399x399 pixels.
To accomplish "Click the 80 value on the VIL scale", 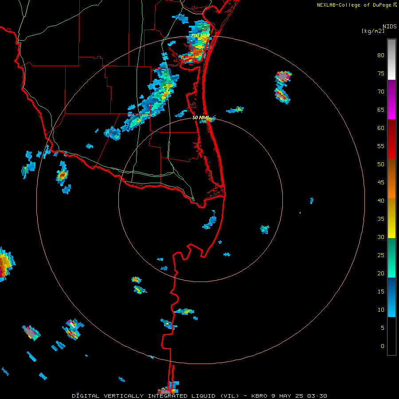I will pyautogui.click(x=381, y=55).
